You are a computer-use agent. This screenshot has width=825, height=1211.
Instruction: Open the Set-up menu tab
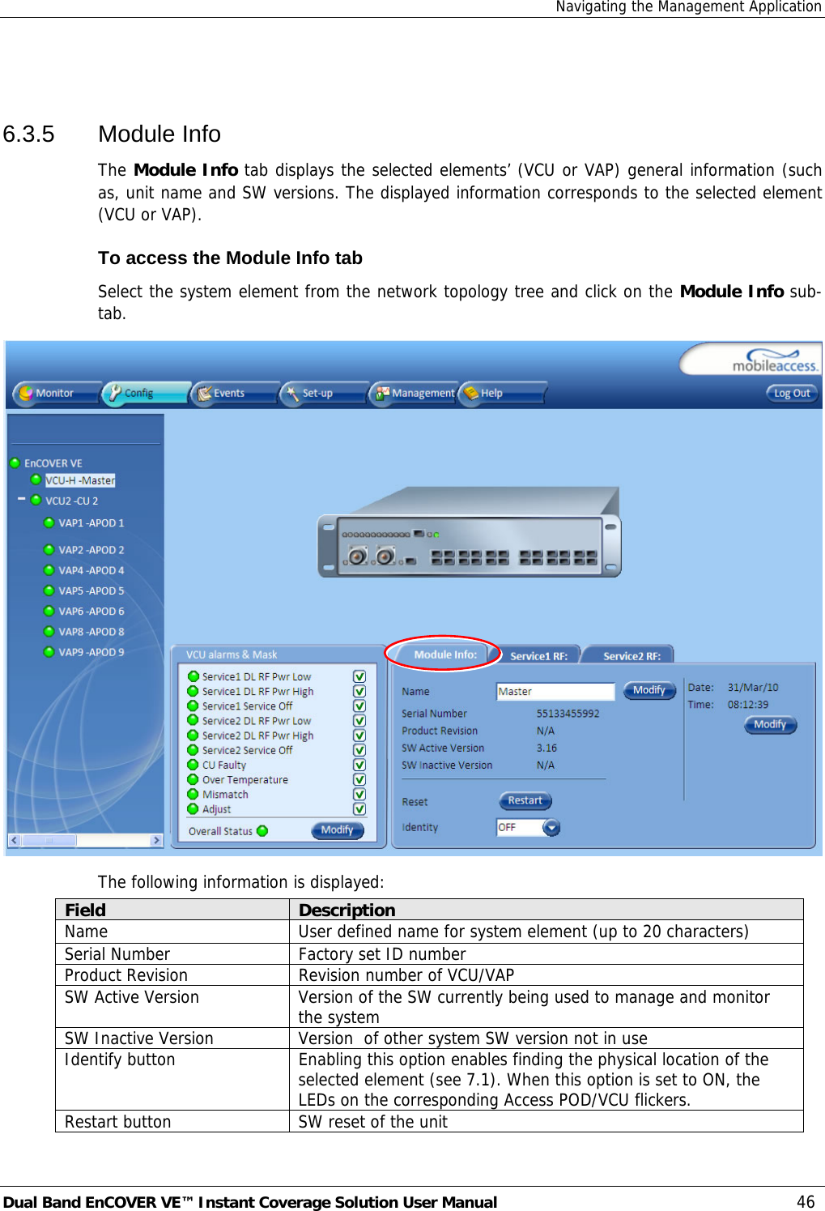click(x=325, y=393)
